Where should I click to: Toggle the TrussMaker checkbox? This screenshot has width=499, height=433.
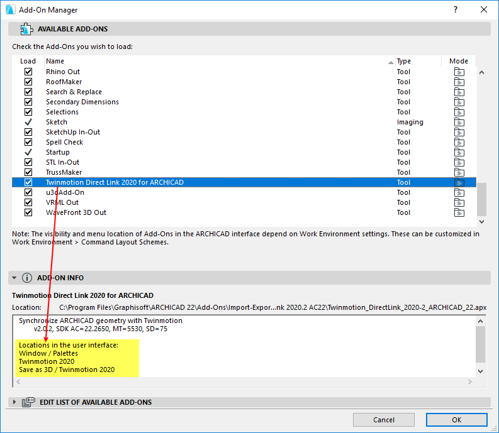pos(28,172)
